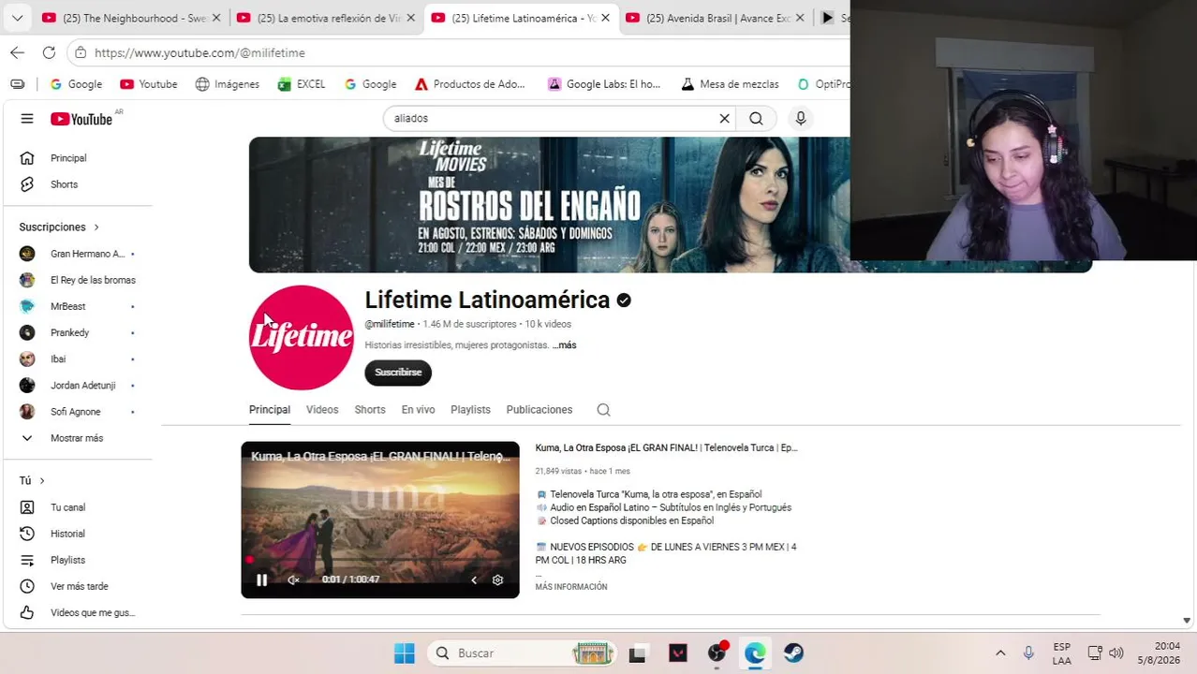The height and width of the screenshot is (674, 1197).
Task: Open the Youtube bookmark
Action: [x=148, y=84]
